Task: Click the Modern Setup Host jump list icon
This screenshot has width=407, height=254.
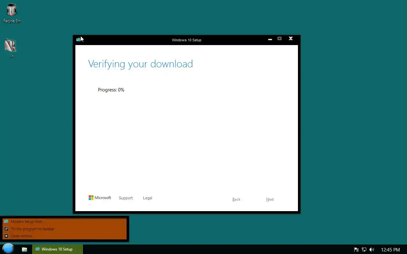Action: click(6, 221)
